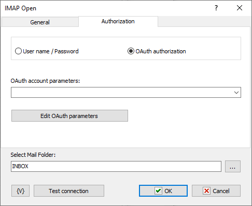Close the IMAP Open dialog
The image size is (252, 206).
pyautogui.click(x=240, y=8)
